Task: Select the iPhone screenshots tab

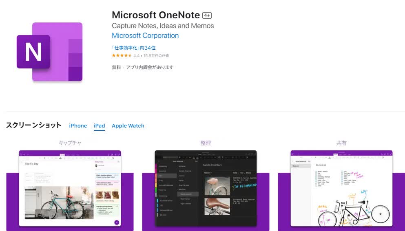Action: pos(78,126)
